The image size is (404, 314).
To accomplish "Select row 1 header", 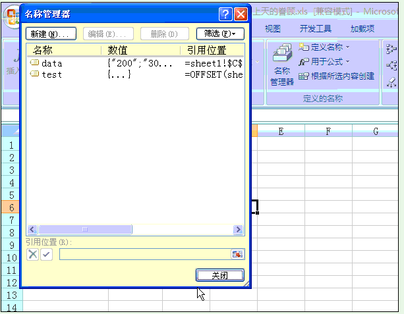I will (x=11, y=145).
